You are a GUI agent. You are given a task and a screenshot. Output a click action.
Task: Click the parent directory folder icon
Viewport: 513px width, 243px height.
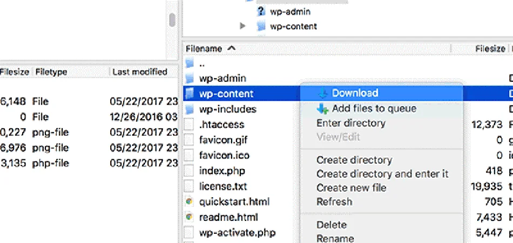pos(189,63)
